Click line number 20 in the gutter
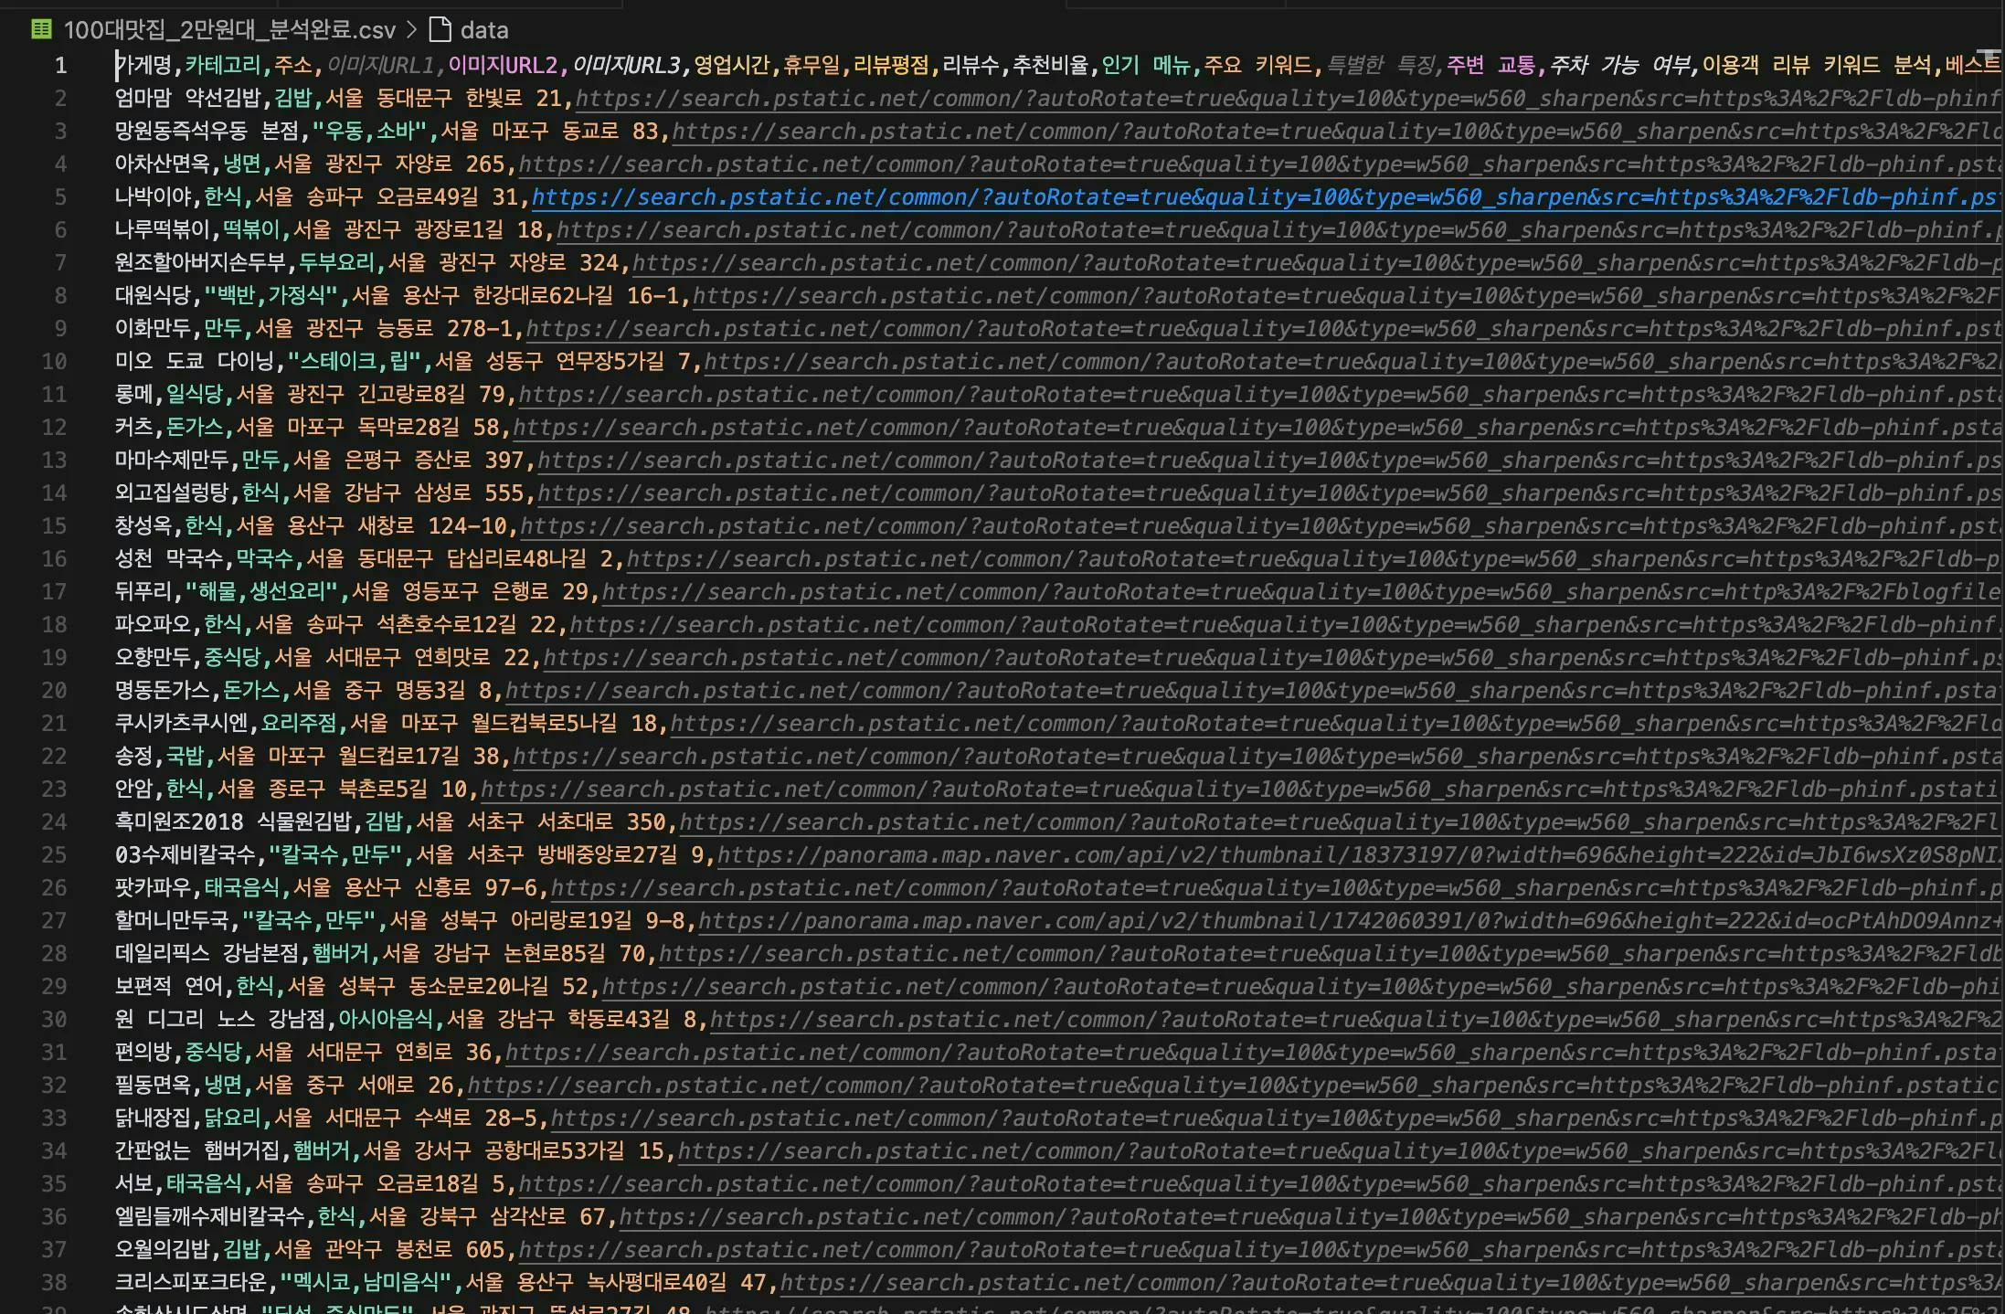Screen dimensions: 2005x1314 55,691
